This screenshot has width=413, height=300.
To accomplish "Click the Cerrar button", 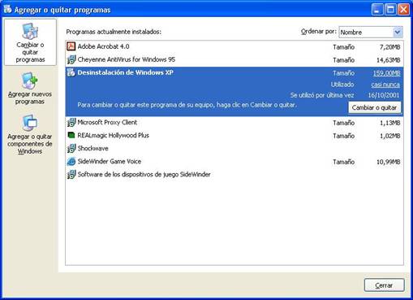I will click(x=384, y=285).
